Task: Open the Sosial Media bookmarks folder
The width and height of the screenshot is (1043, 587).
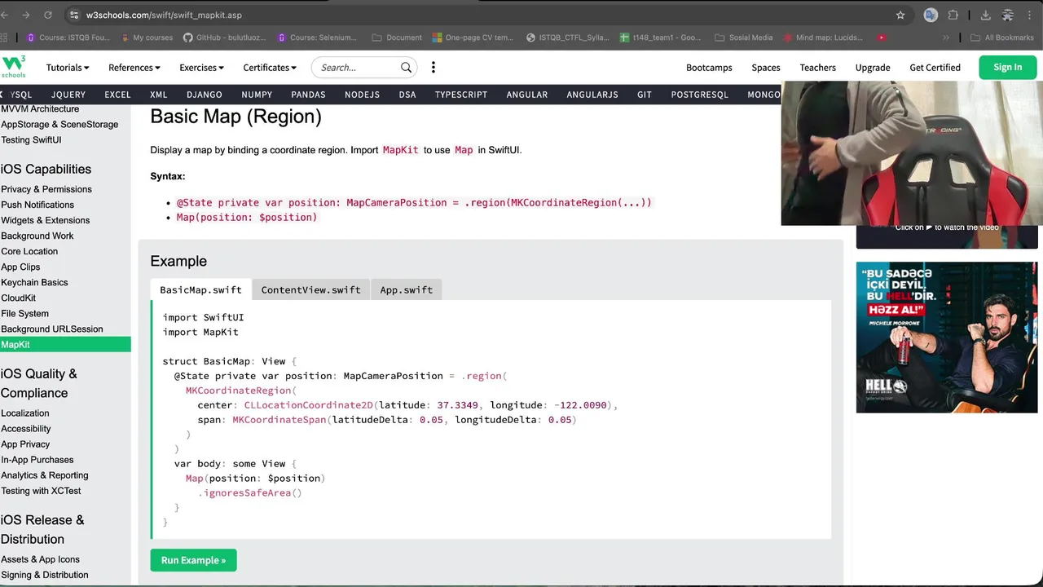Action: pyautogui.click(x=744, y=38)
